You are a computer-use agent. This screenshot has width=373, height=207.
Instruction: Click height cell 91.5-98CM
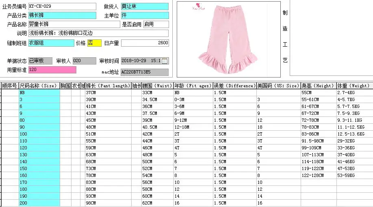click(x=319, y=141)
